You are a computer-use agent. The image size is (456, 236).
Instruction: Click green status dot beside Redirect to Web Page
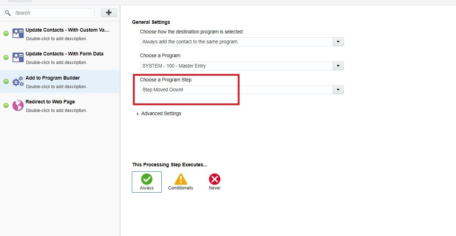click(x=6, y=106)
